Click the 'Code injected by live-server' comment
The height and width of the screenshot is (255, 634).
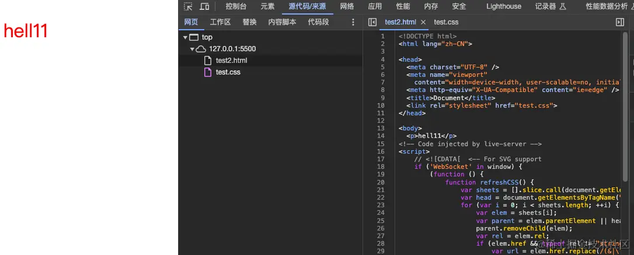(x=470, y=144)
